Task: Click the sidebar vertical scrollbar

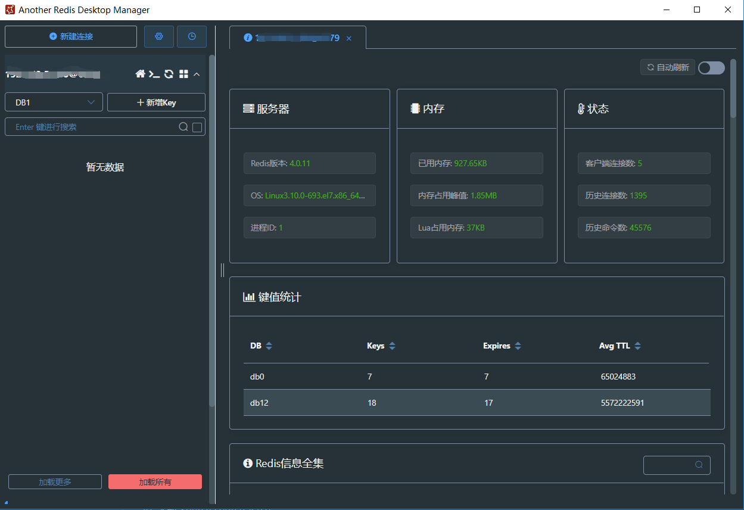Action: coord(211,231)
